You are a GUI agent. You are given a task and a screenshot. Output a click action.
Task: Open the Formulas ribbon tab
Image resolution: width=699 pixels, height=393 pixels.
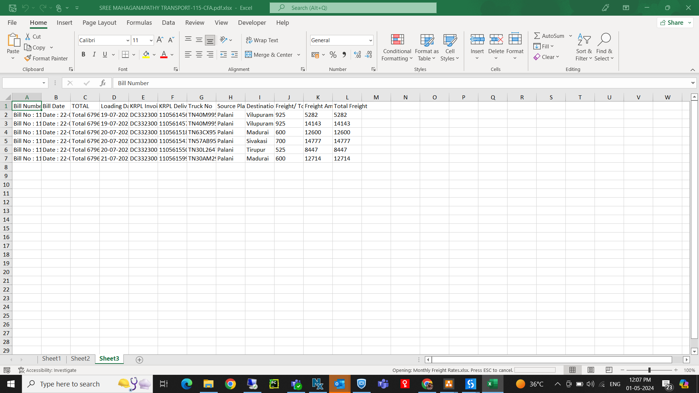tap(139, 23)
